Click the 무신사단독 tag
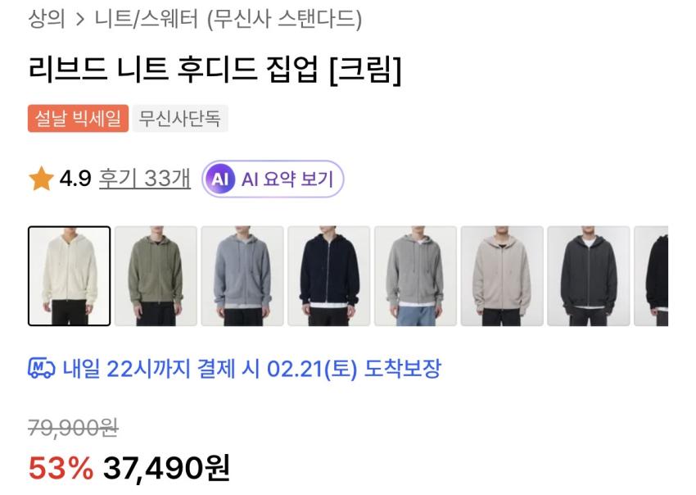The width and height of the screenshot is (696, 495). click(x=180, y=118)
